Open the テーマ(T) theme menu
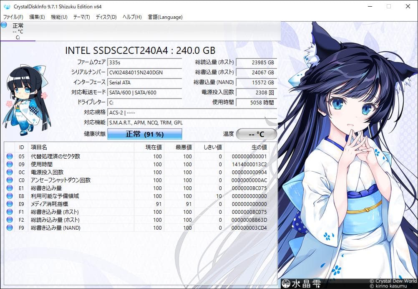 pyautogui.click(x=82, y=17)
